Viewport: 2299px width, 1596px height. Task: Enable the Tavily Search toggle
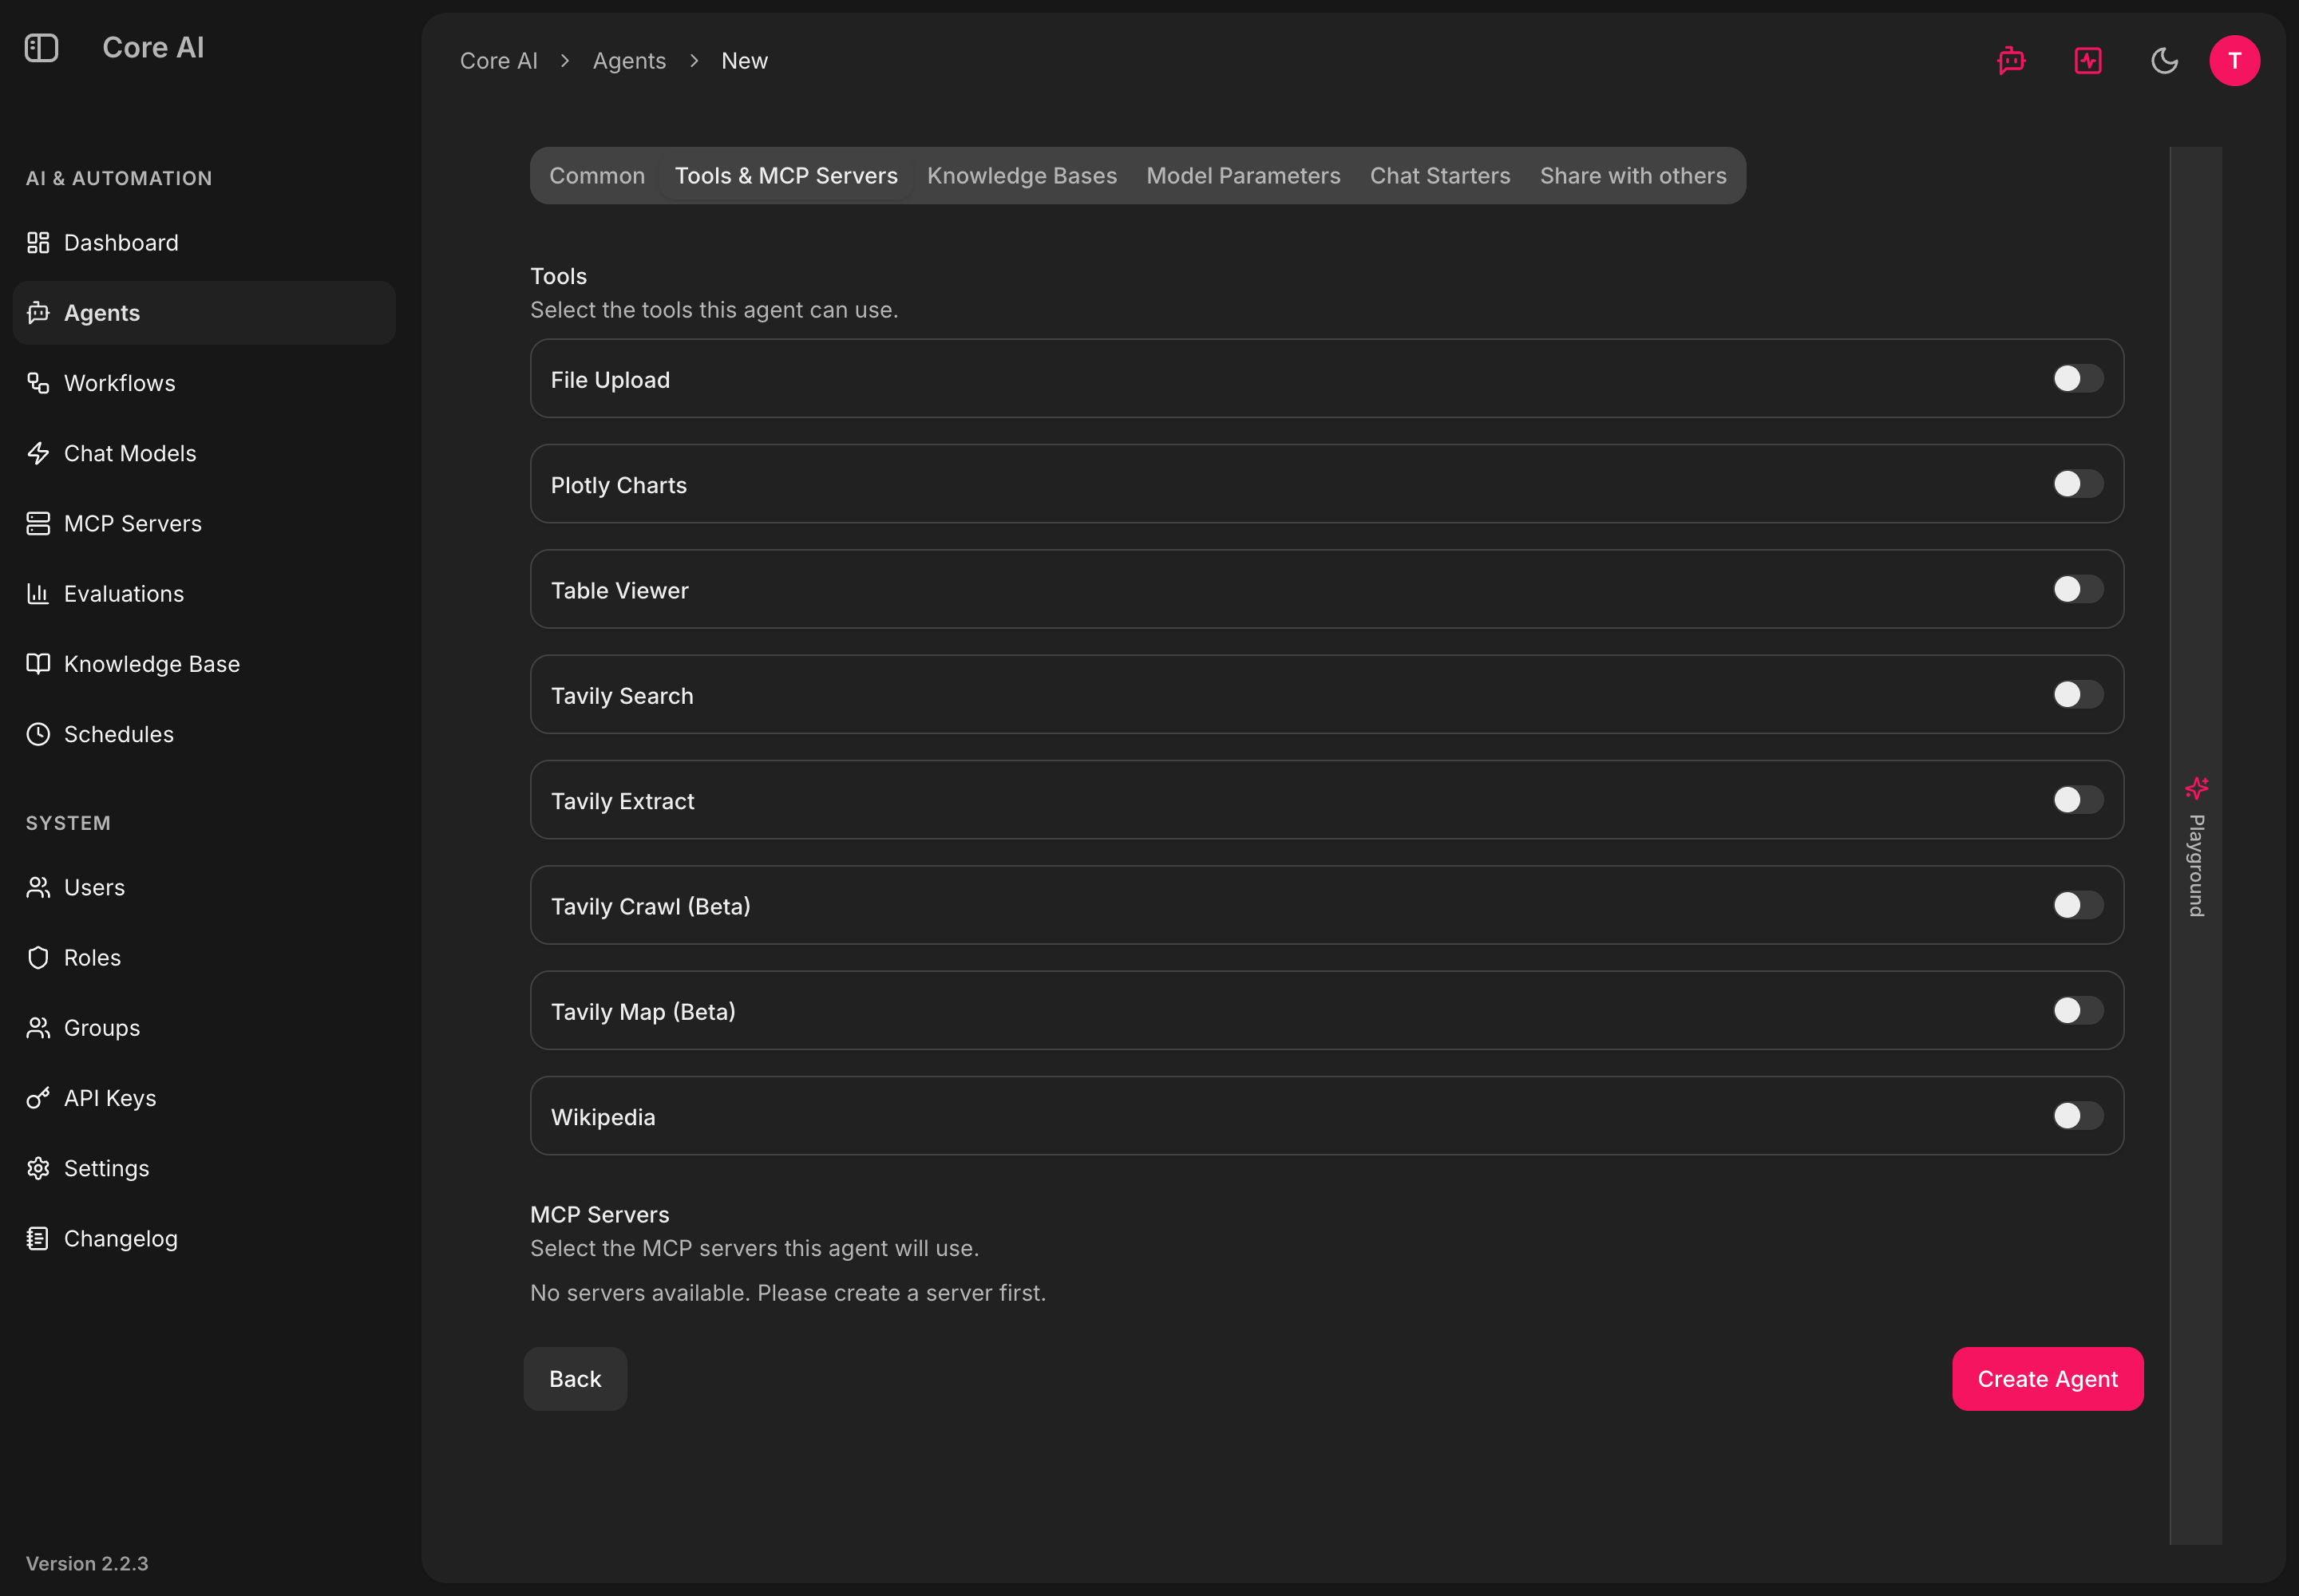click(2077, 695)
